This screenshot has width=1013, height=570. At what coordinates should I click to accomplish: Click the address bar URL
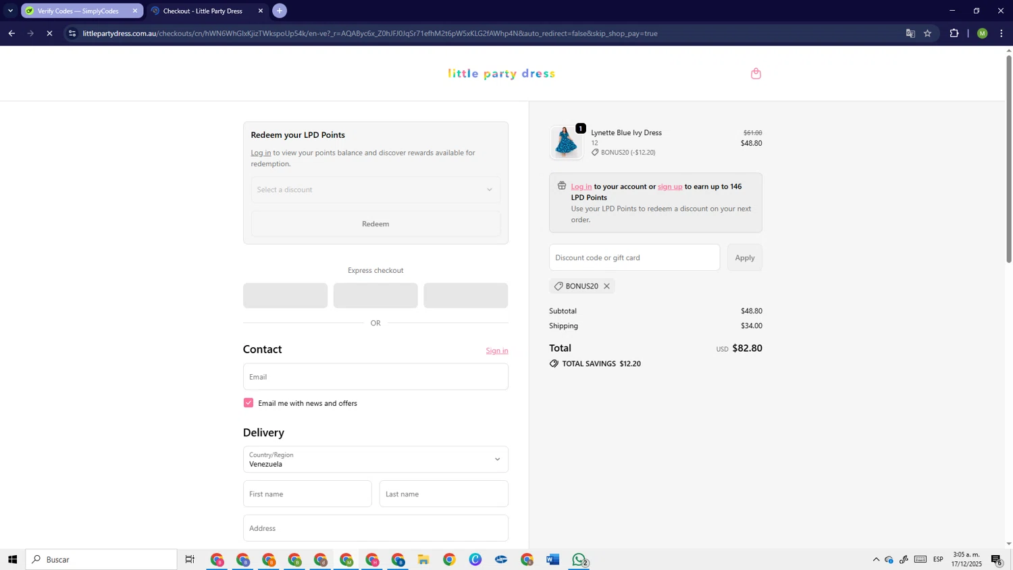coord(370,33)
